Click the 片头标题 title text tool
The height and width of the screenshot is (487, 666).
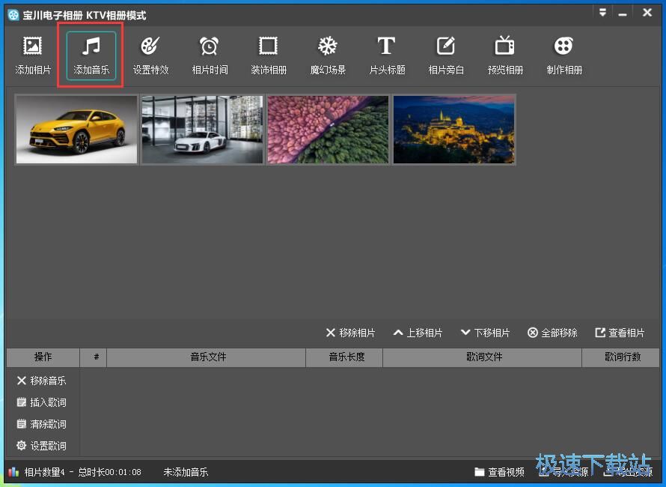386,47
